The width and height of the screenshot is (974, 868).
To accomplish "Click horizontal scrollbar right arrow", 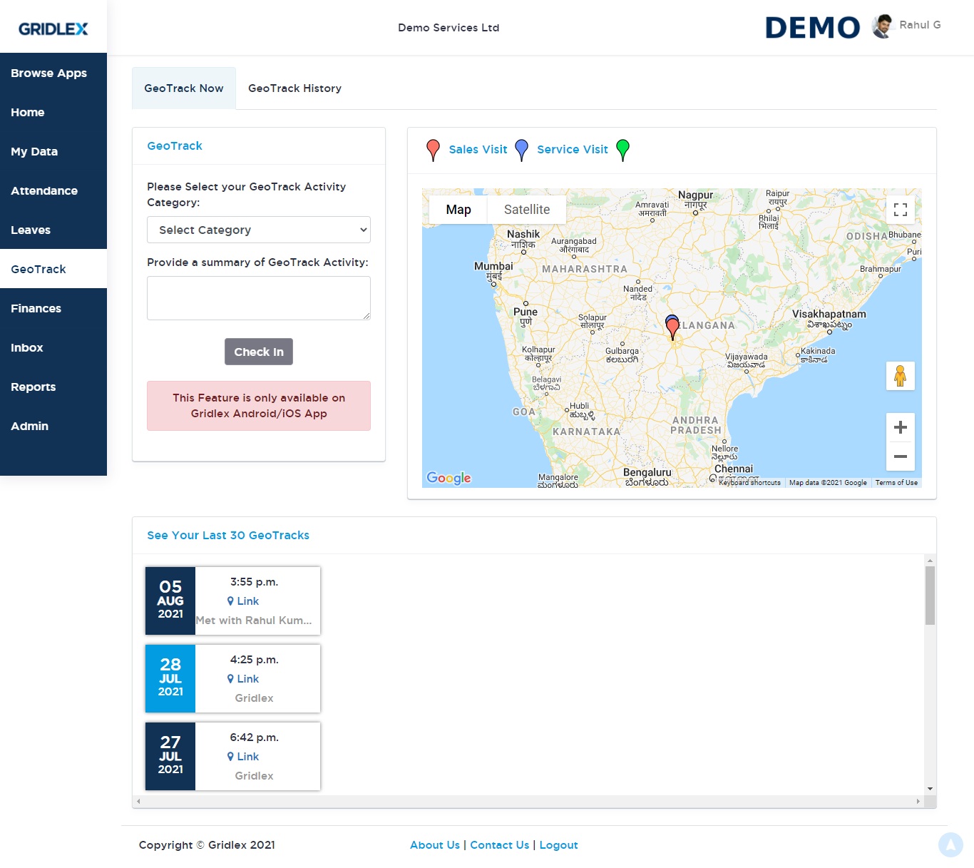I will (918, 802).
